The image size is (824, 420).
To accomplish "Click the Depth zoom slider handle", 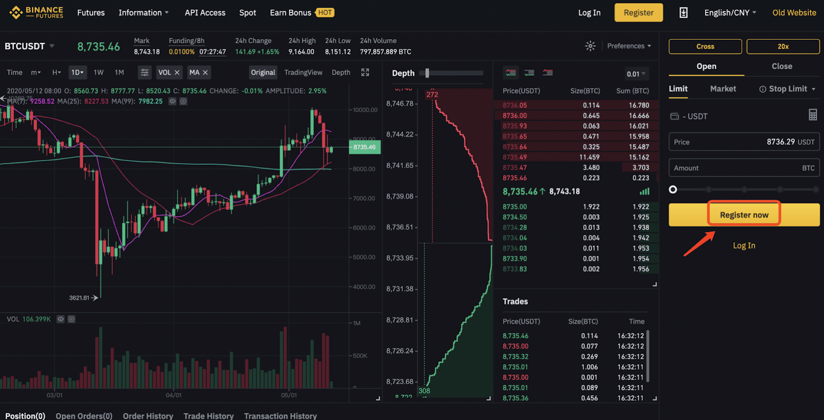I will point(427,73).
